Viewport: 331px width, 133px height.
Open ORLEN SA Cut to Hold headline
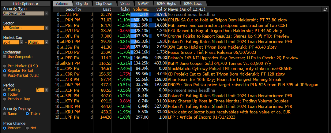228,20
